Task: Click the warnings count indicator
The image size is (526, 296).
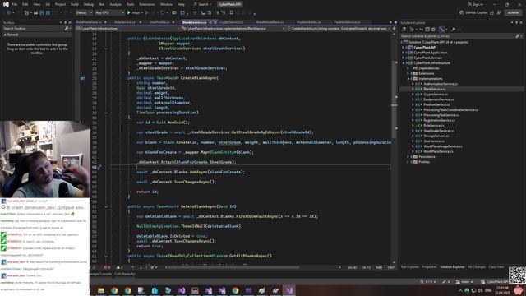Action: [x=119, y=267]
